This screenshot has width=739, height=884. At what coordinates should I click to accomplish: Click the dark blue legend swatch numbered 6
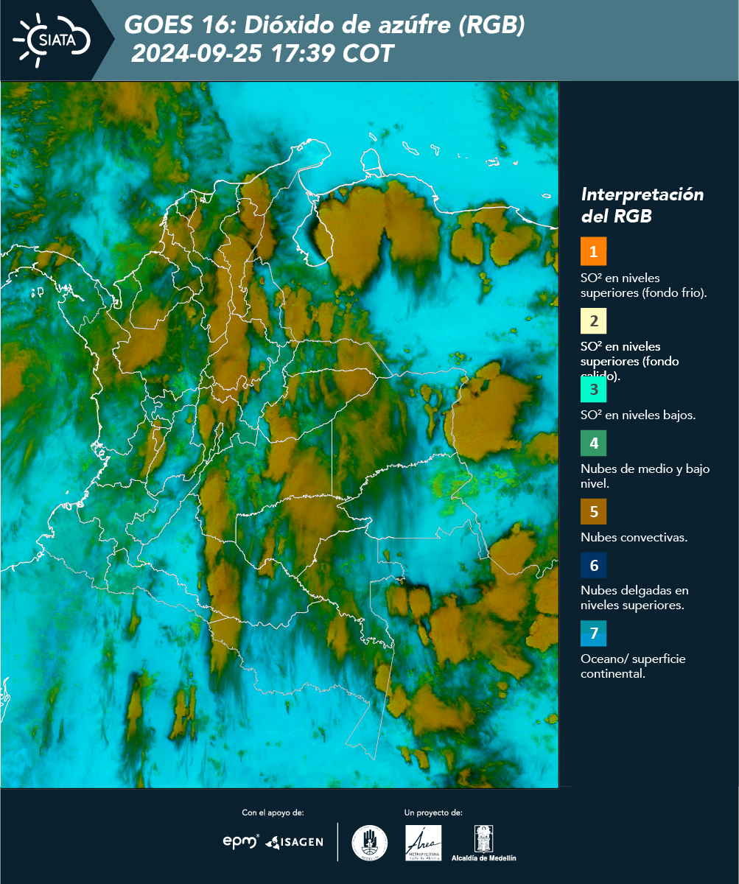593,566
